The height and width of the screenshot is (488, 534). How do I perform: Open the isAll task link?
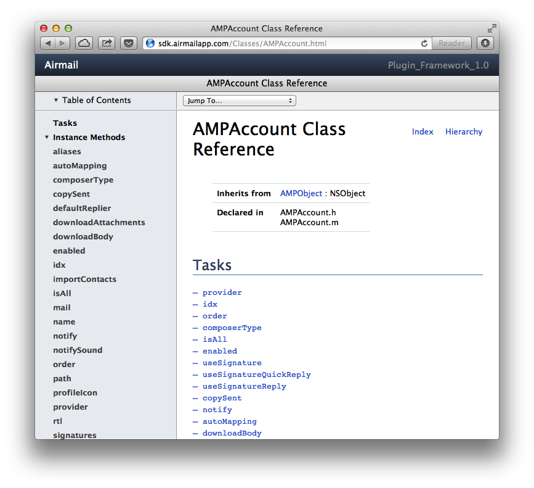coord(214,339)
